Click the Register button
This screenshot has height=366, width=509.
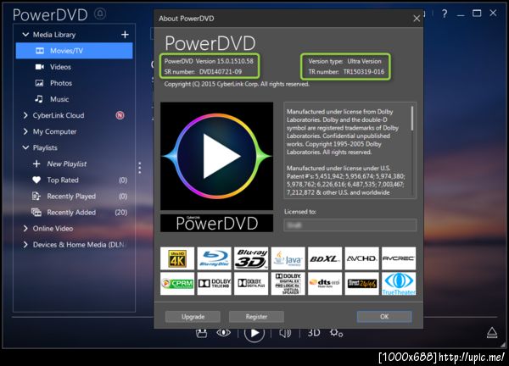[256, 317]
